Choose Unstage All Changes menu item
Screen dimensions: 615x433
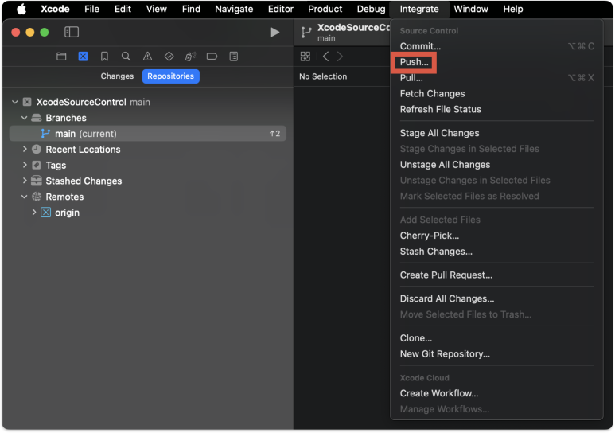tap(496, 165)
